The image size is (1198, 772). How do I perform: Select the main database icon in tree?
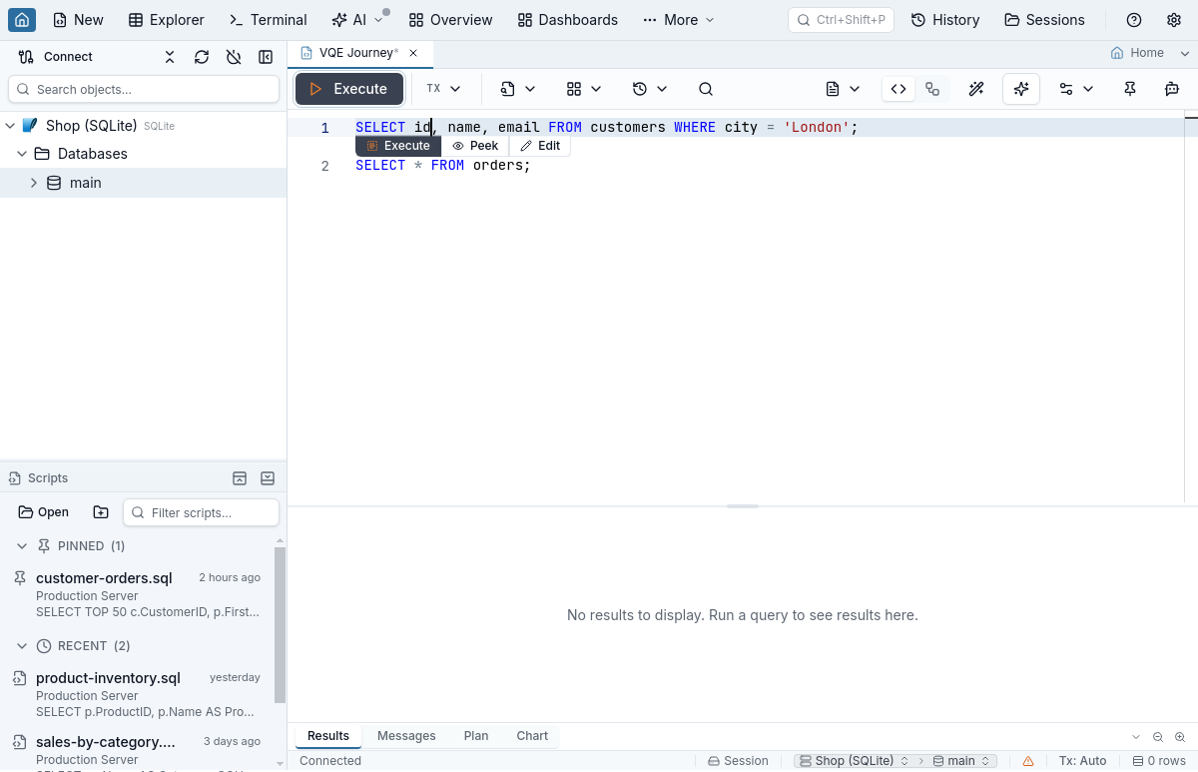pos(54,183)
